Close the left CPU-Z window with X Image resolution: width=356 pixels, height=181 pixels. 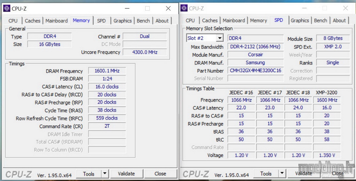(168, 9)
